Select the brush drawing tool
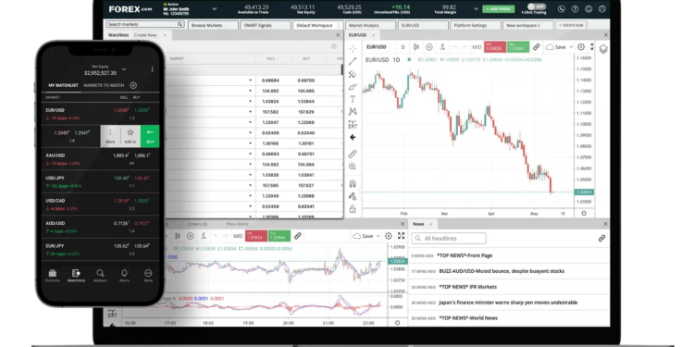Screen dimensions: 694x347 pos(353,87)
